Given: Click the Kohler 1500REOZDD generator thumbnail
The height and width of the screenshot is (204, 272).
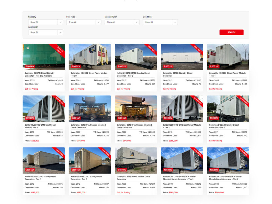Looking at the screenshot, I should (43, 160).
